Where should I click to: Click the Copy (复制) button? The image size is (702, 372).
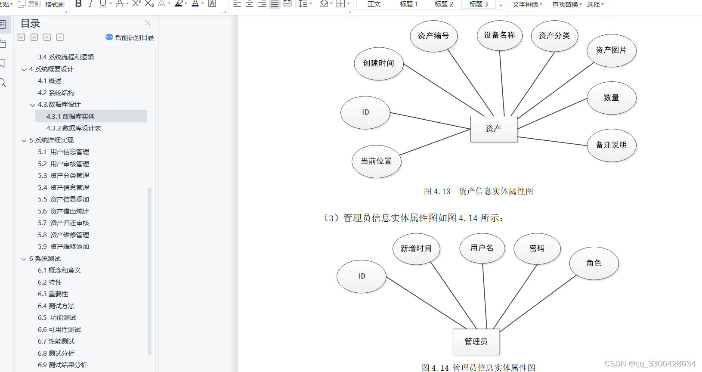pos(29,4)
